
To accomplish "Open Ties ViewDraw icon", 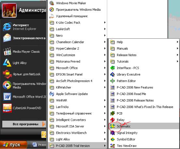I will click(x=112, y=146).
